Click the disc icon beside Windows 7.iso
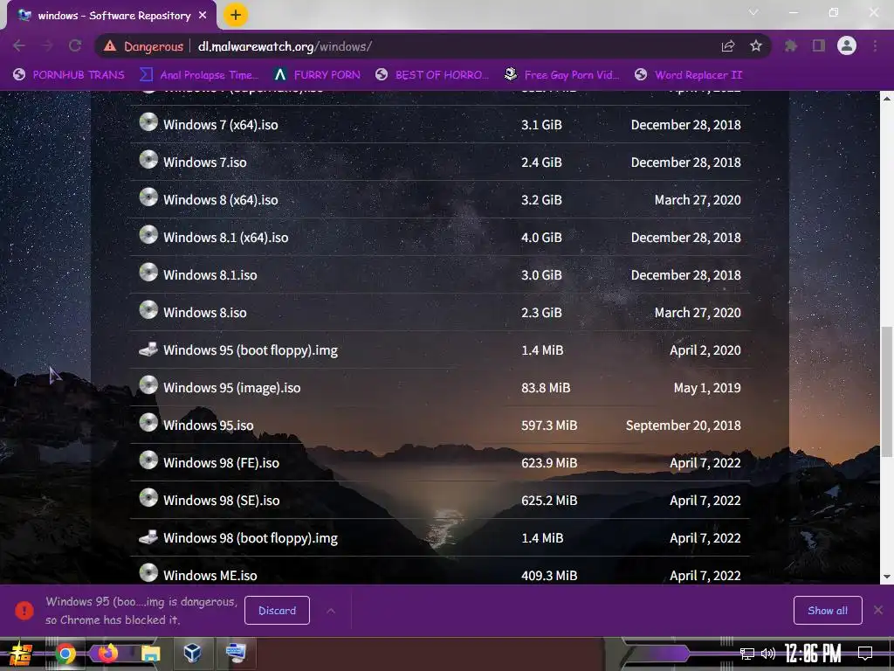This screenshot has width=894, height=671. (x=148, y=160)
